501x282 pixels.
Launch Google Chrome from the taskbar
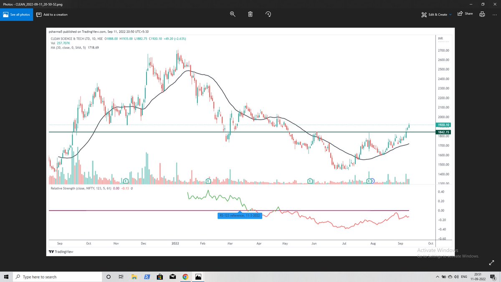click(185, 276)
